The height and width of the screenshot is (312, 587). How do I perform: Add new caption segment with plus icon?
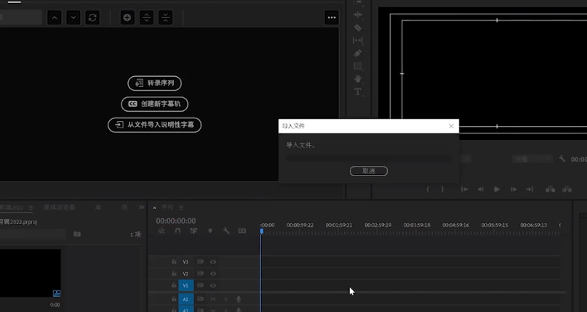(x=127, y=17)
